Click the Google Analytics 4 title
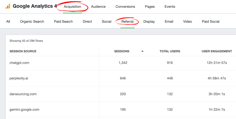This screenshot has height=119, width=236. pyautogui.click(x=35, y=6)
